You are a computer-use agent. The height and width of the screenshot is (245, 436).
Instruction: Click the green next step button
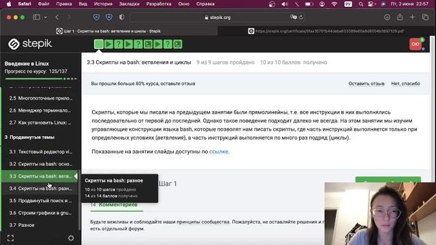tap(388, 180)
